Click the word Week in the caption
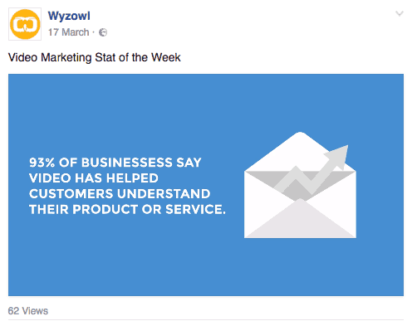 tap(166, 57)
